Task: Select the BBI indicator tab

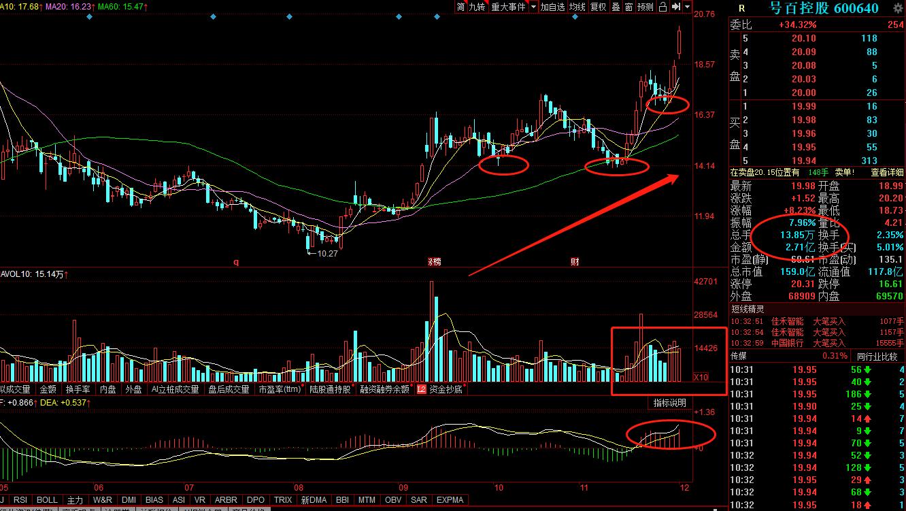Action: click(343, 500)
